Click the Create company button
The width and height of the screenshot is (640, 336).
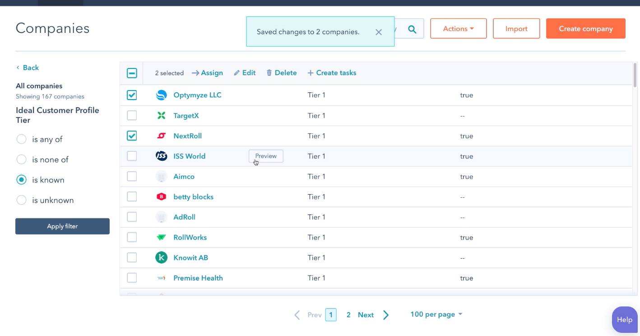click(585, 28)
